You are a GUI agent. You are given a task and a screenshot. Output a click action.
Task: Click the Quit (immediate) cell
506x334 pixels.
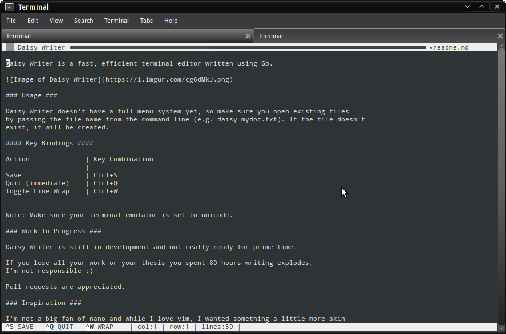pos(38,183)
